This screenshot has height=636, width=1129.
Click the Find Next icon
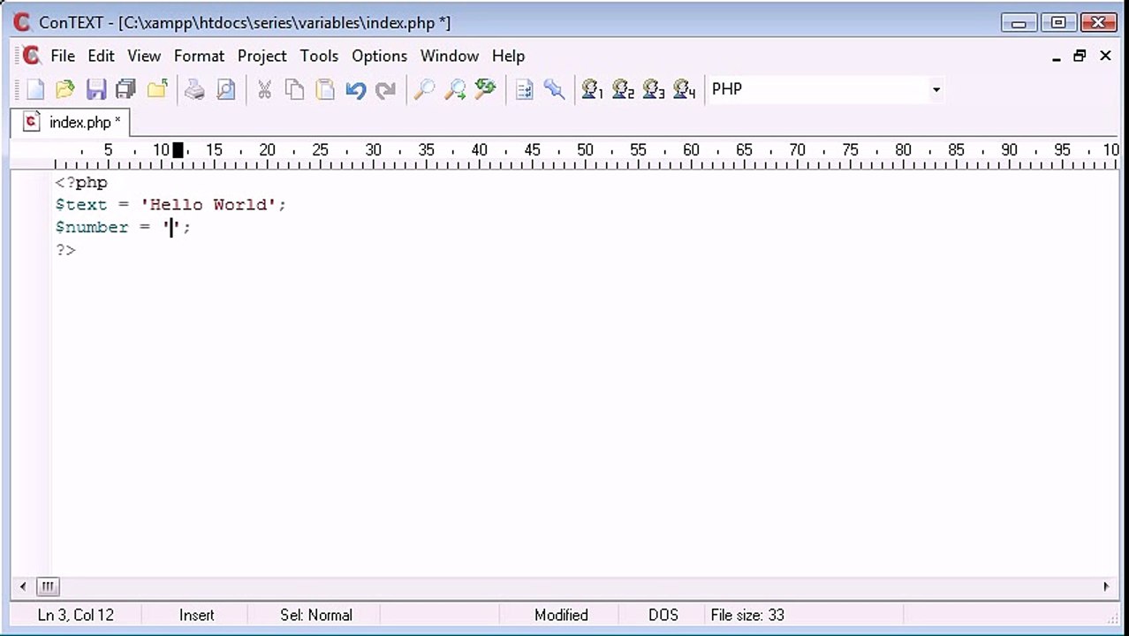point(455,89)
